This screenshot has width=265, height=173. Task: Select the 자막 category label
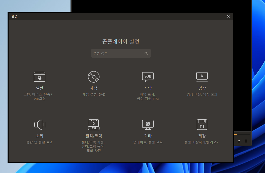tap(148, 88)
